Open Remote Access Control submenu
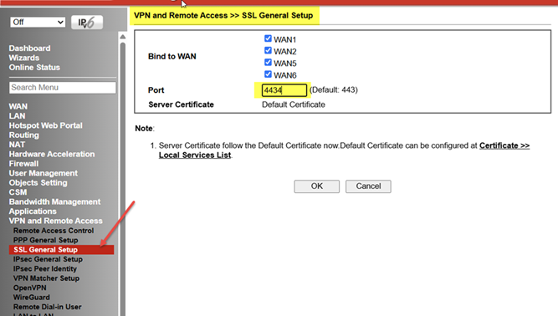The image size is (558, 316). coord(54,231)
